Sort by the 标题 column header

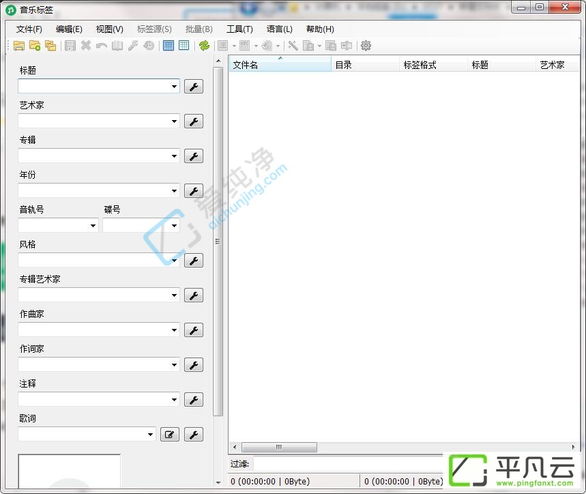click(501, 64)
